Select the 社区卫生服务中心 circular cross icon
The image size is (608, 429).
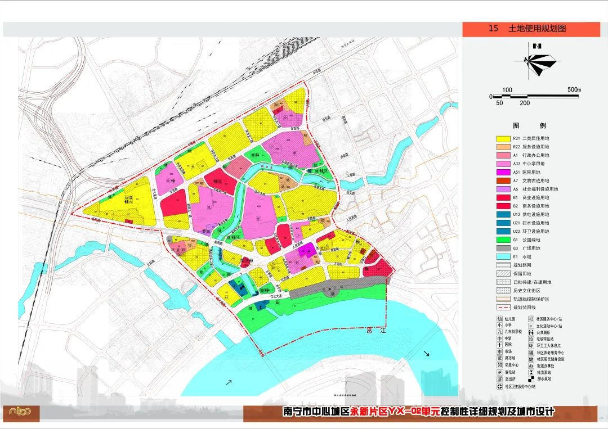pyautogui.click(x=499, y=386)
